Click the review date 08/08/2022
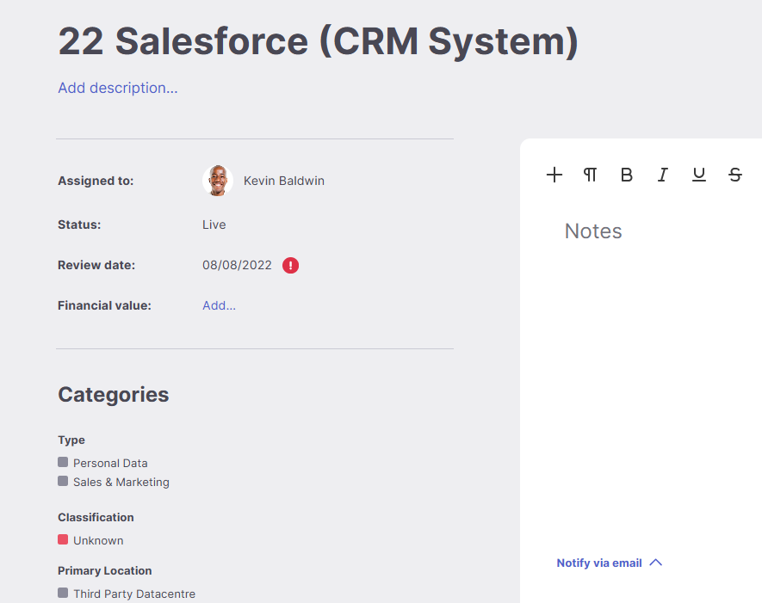This screenshot has height=603, width=762. pyautogui.click(x=237, y=265)
